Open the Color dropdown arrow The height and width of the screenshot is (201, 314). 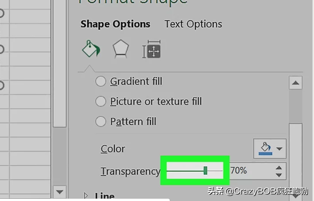click(279, 149)
